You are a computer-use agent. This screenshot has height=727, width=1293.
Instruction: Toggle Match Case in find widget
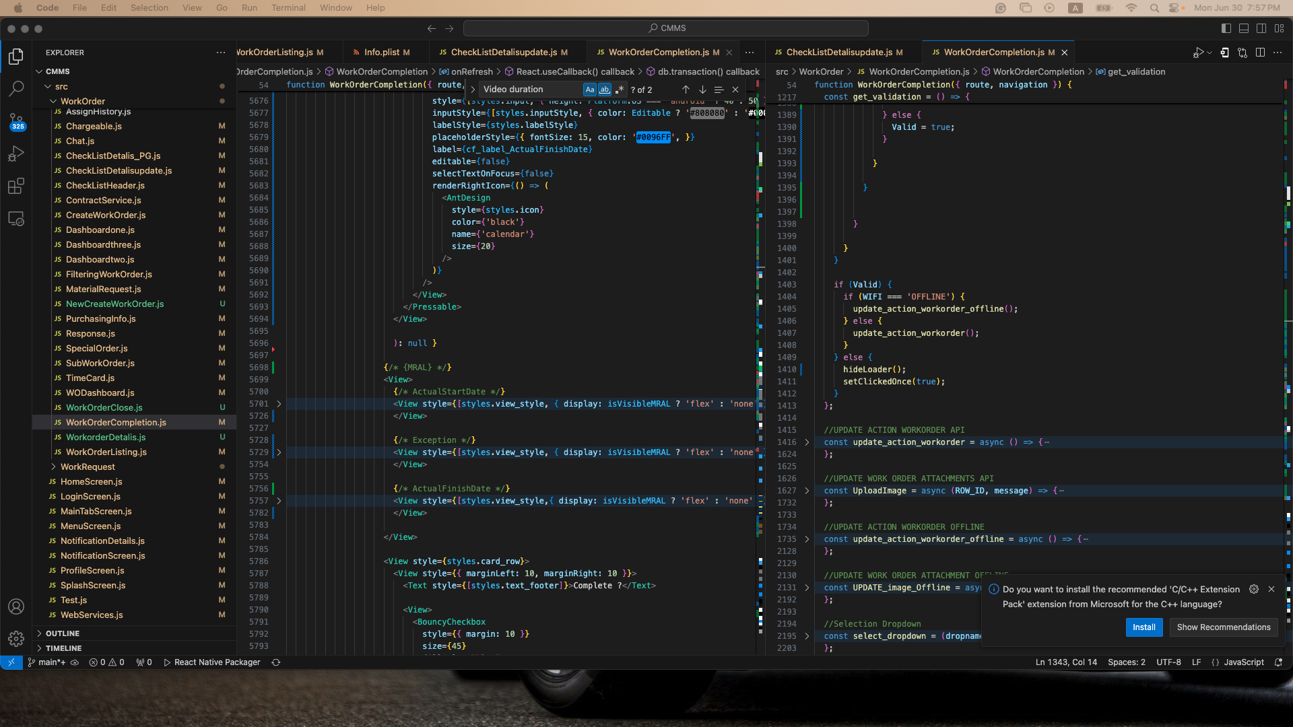pos(590,90)
